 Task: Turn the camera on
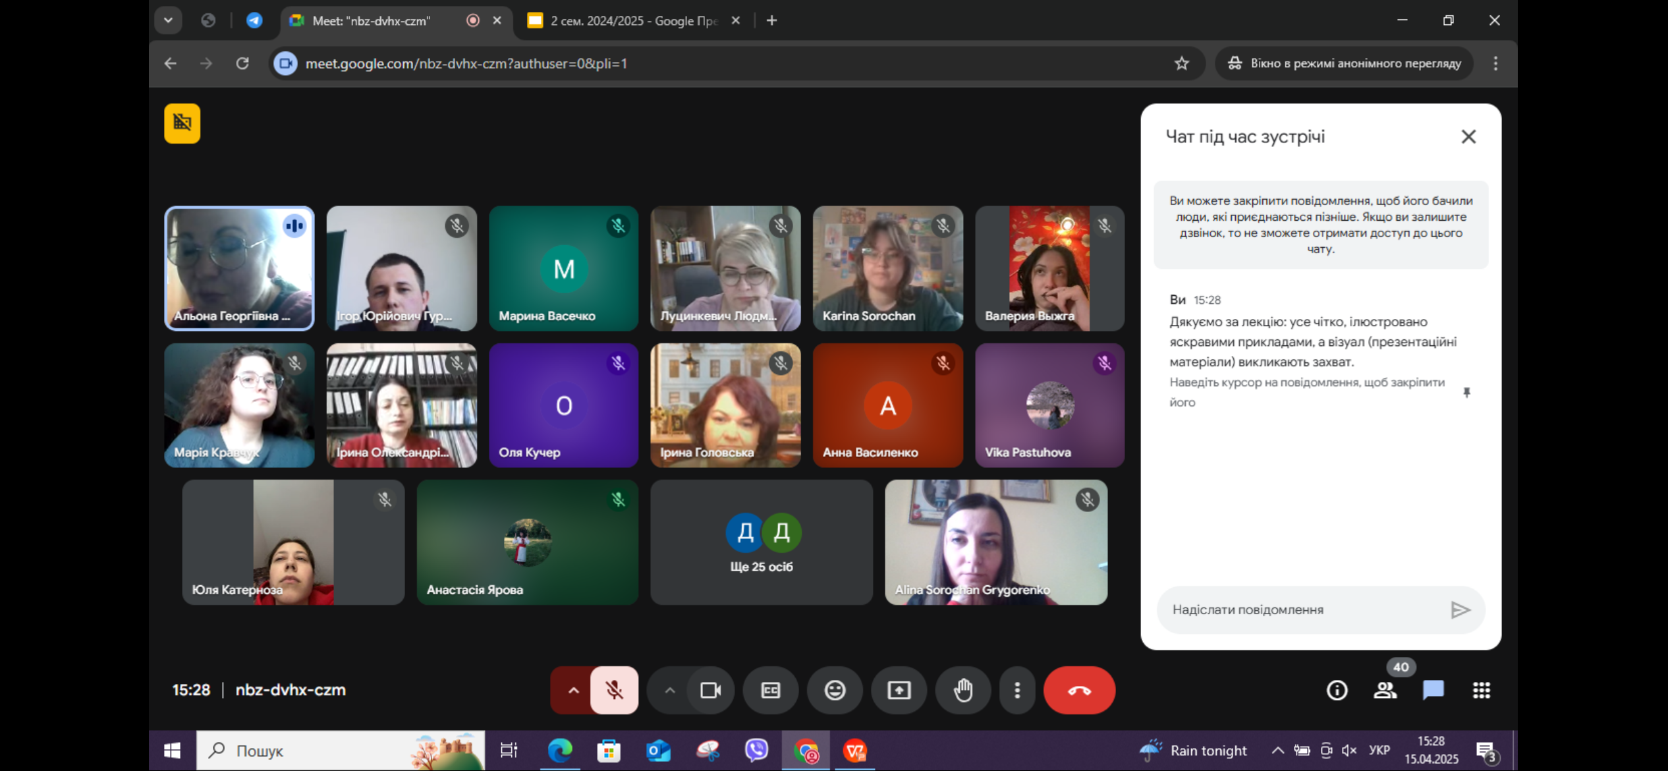click(710, 690)
